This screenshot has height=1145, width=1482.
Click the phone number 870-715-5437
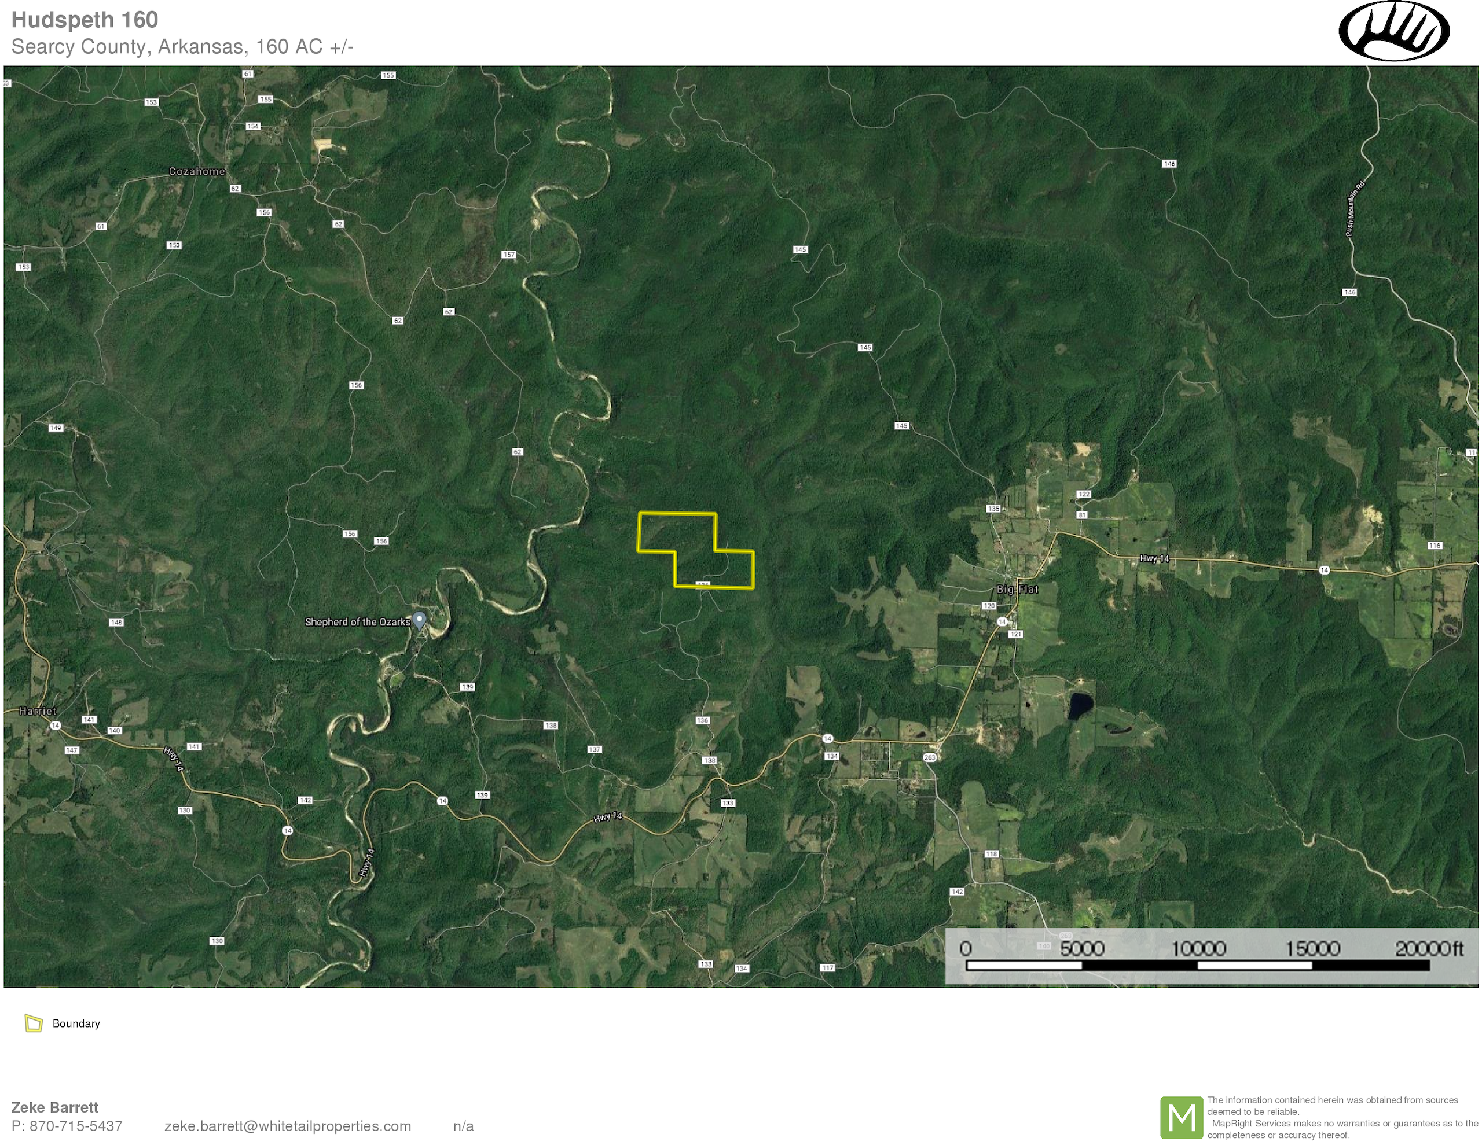click(75, 1126)
